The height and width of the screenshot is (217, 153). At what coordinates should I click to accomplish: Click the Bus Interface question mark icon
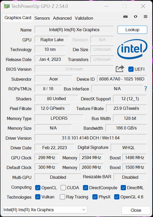point(146,89)
